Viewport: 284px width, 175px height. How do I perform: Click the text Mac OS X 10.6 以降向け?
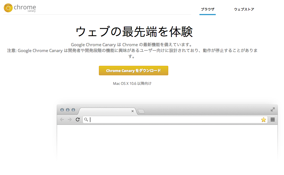pyautogui.click(x=132, y=83)
